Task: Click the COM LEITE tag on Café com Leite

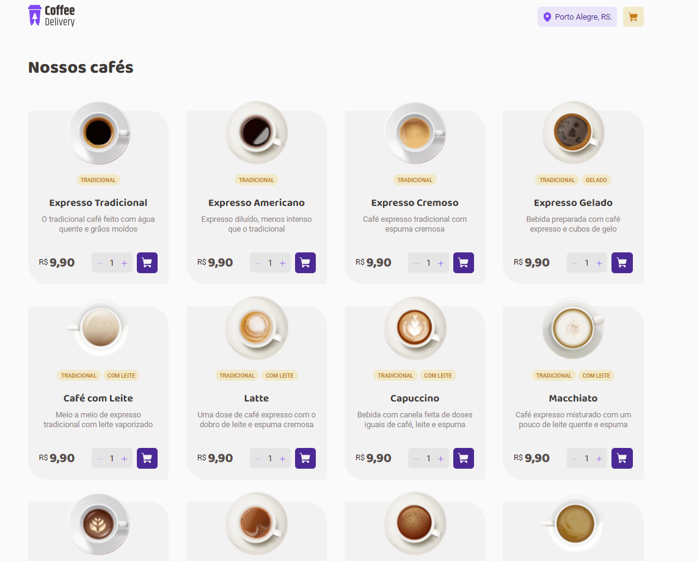Action: [x=122, y=375]
